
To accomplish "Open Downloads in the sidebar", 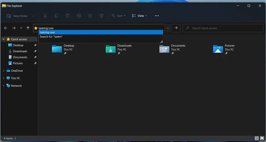I will (x=20, y=51).
